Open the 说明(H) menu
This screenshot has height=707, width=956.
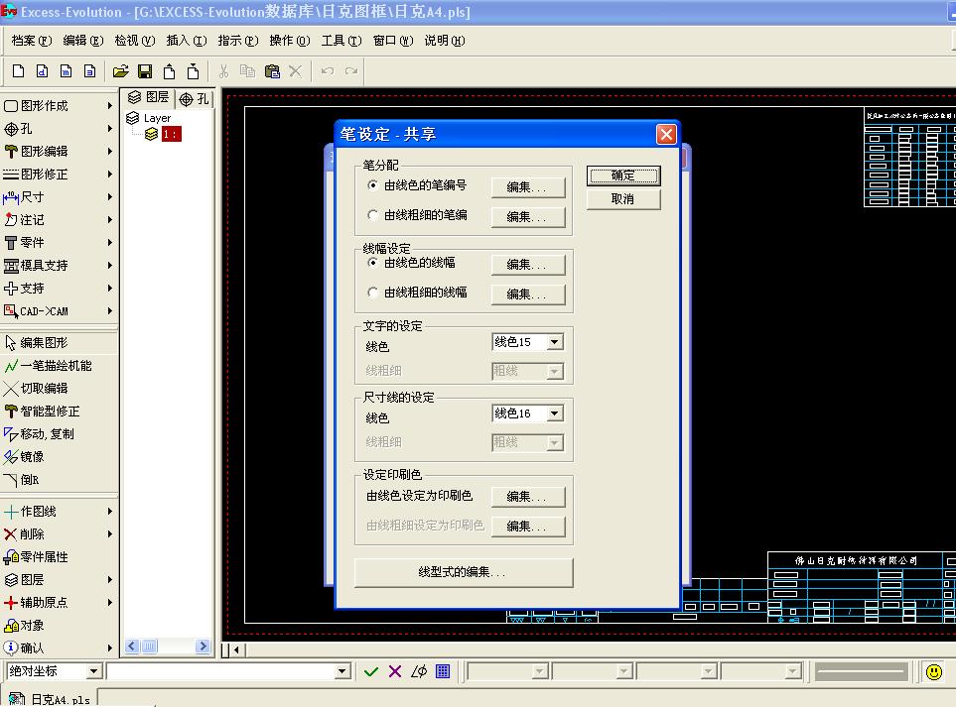pyautogui.click(x=445, y=41)
